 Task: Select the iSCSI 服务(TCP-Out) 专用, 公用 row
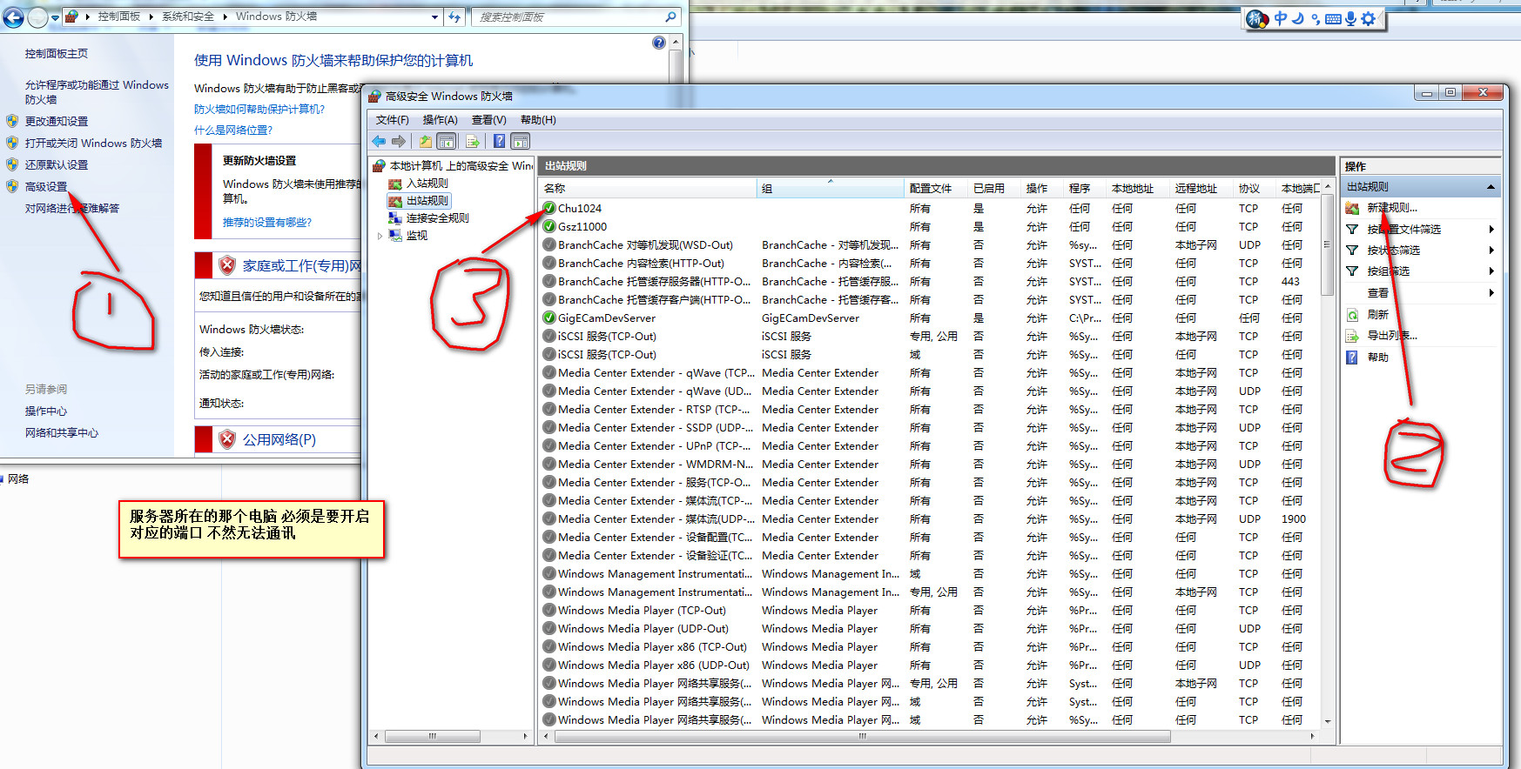(929, 336)
